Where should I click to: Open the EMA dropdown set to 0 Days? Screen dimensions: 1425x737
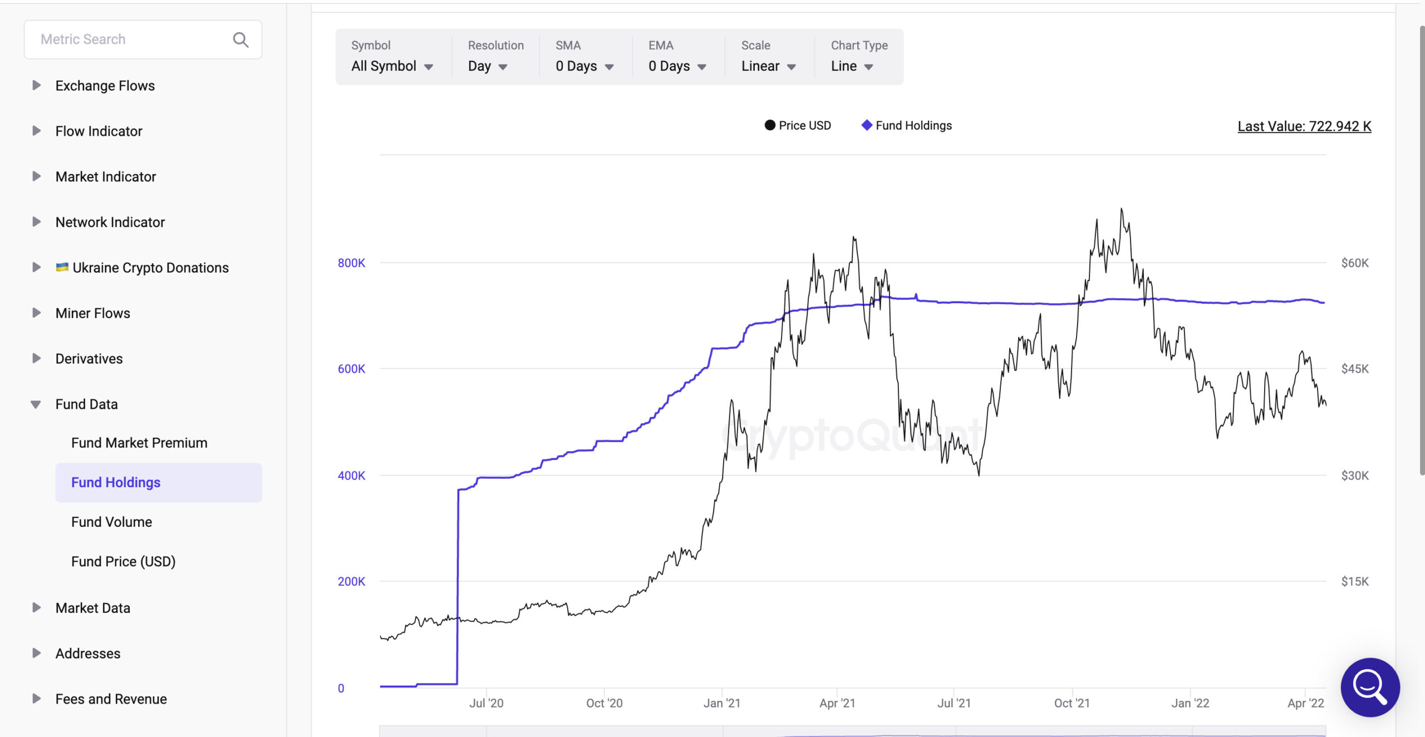tap(677, 66)
